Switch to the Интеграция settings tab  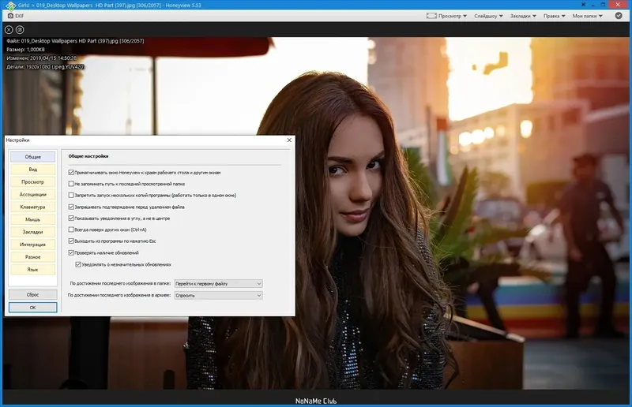pos(32,244)
